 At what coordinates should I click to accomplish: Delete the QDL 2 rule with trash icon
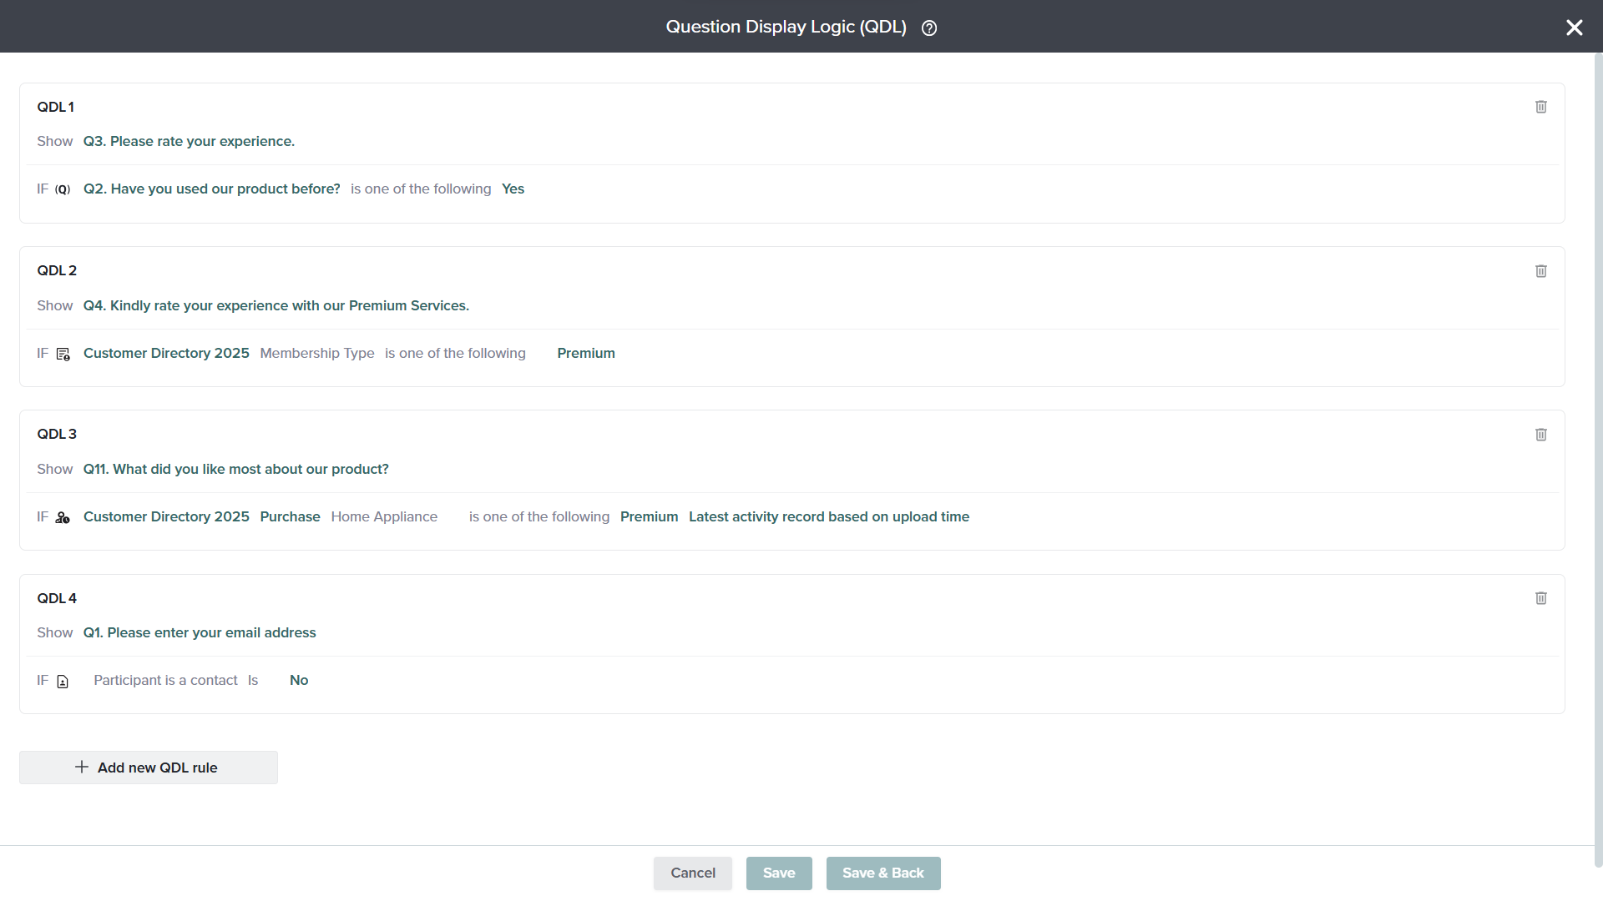coord(1541,271)
